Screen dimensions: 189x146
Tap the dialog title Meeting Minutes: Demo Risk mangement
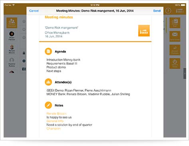[x=95, y=11]
